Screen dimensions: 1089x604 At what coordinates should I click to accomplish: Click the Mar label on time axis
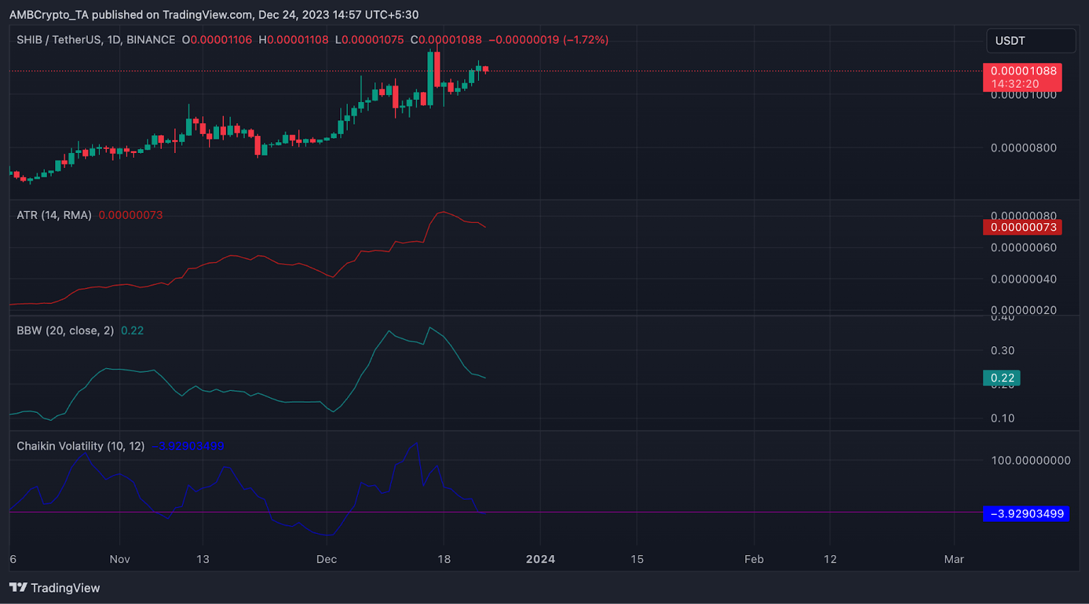(x=954, y=559)
